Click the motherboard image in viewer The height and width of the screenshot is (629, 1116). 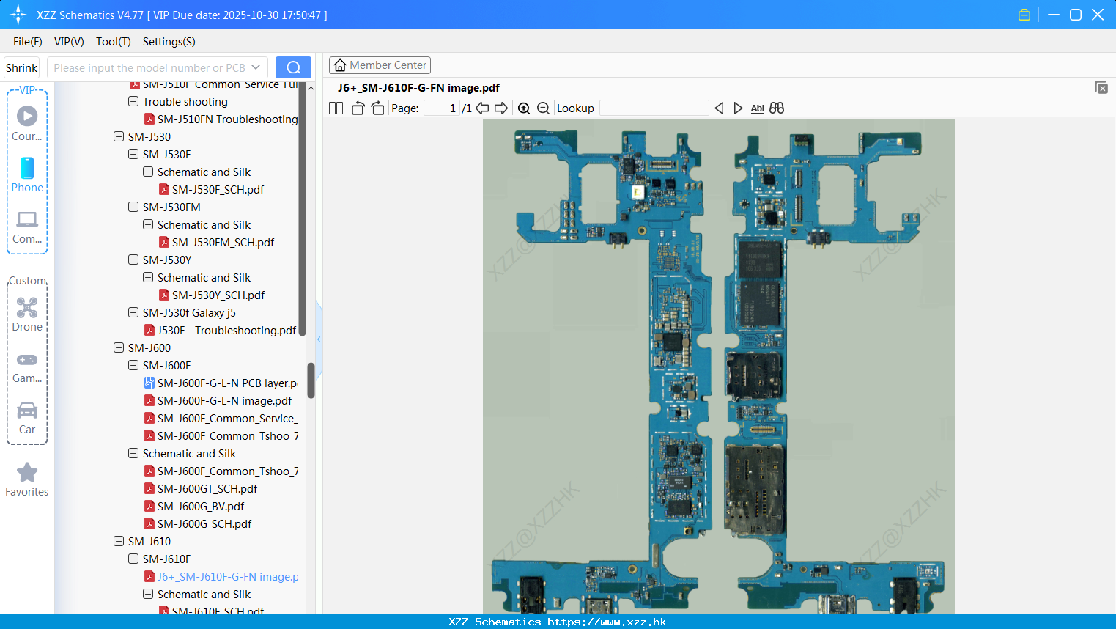(x=718, y=367)
